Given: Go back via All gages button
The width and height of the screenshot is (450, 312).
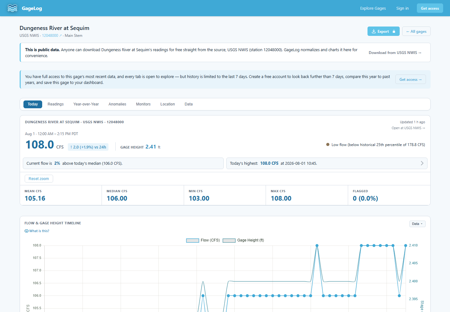Looking at the screenshot, I should point(416,31).
